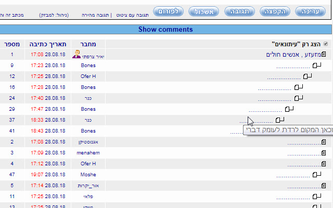Image resolution: width=333 pixels, height=208 pixels.
Task: Click reply icon in comment 9 row
Action: [317, 65]
